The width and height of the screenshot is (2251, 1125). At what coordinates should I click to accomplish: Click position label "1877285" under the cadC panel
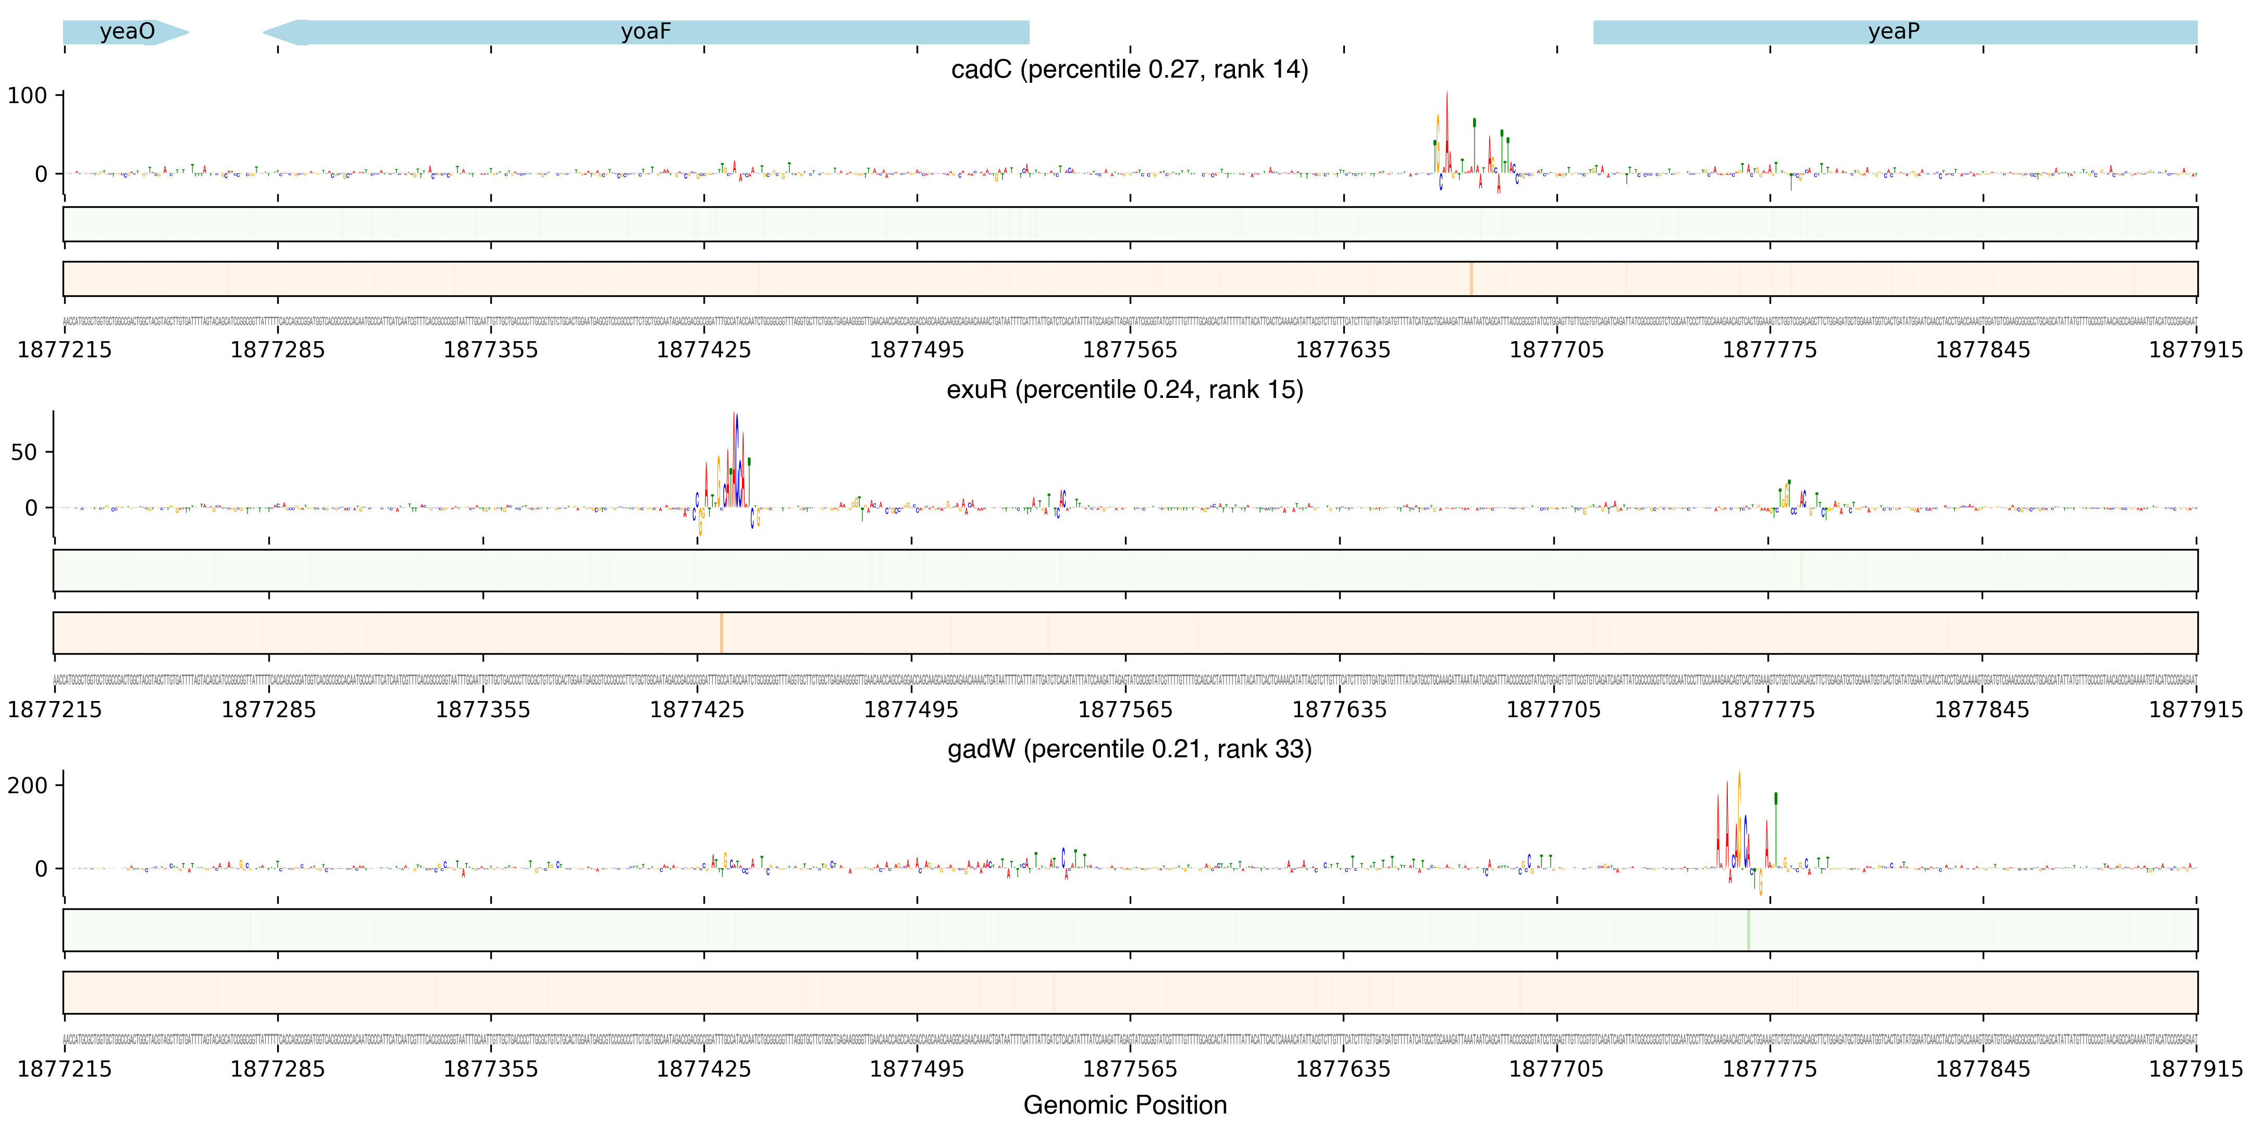tap(278, 350)
